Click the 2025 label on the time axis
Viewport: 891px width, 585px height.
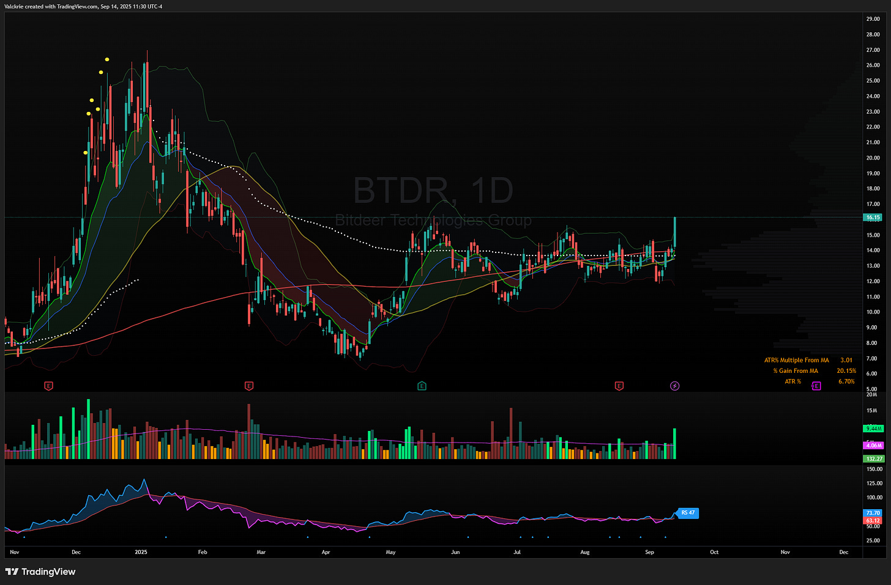141,552
